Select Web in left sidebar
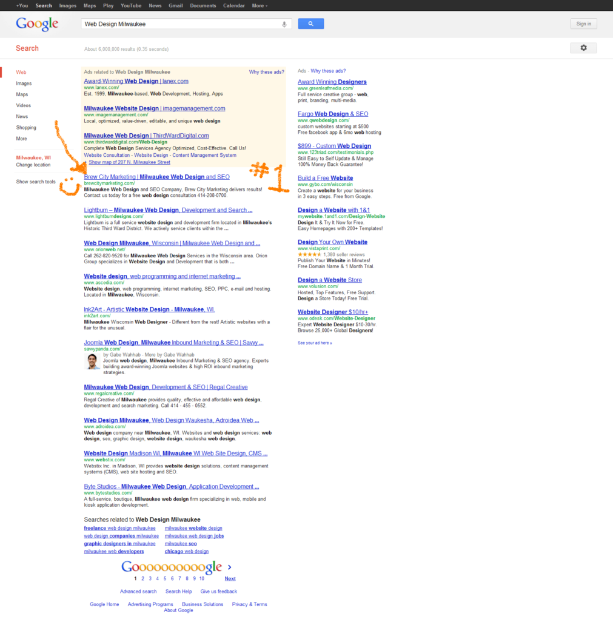Screen dimensions: 613x620 [x=21, y=73]
